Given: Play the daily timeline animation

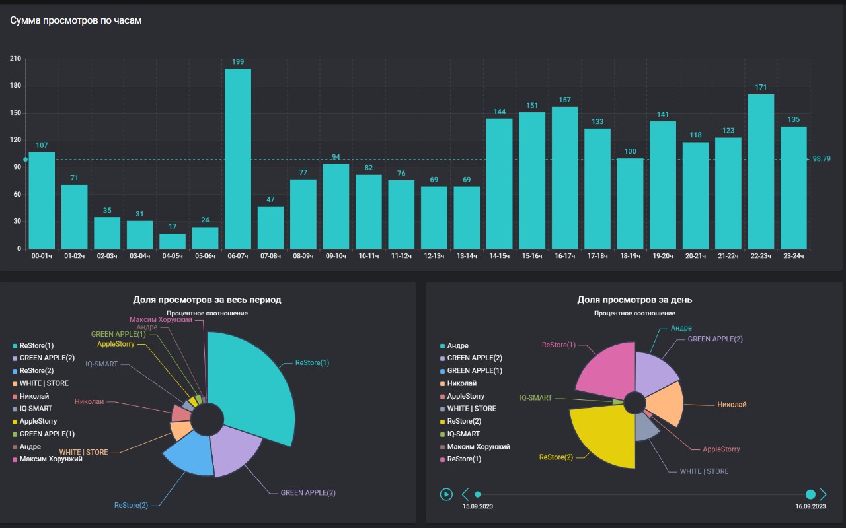Looking at the screenshot, I should pos(446,494).
